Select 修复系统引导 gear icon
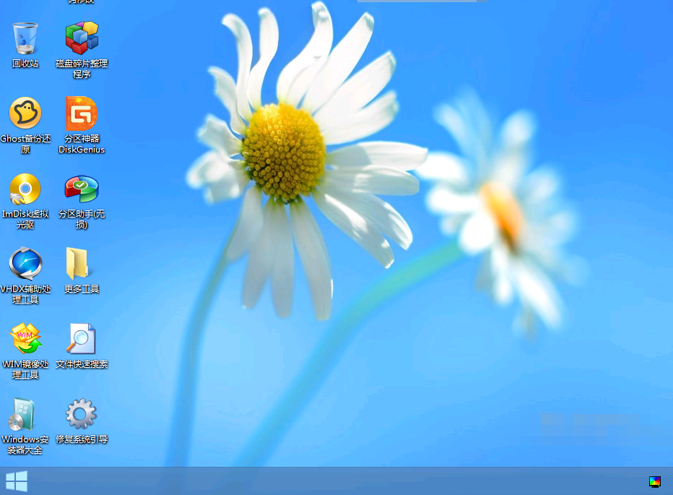The image size is (673, 495). 82,414
